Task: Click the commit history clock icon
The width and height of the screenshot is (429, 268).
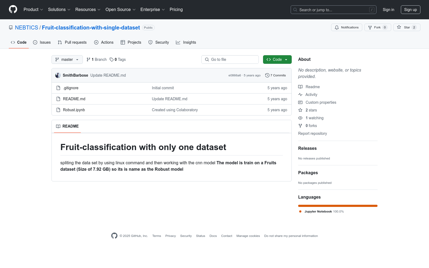Action: [x=267, y=75]
